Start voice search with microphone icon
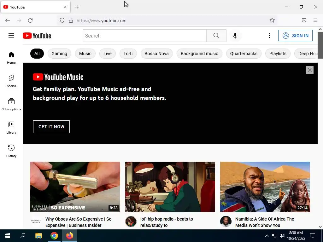This screenshot has height=242, width=323. 235,36
